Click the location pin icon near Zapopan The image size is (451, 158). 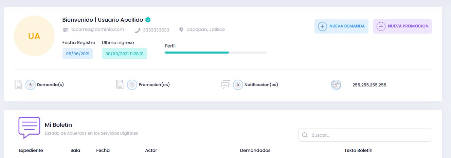coord(181,30)
